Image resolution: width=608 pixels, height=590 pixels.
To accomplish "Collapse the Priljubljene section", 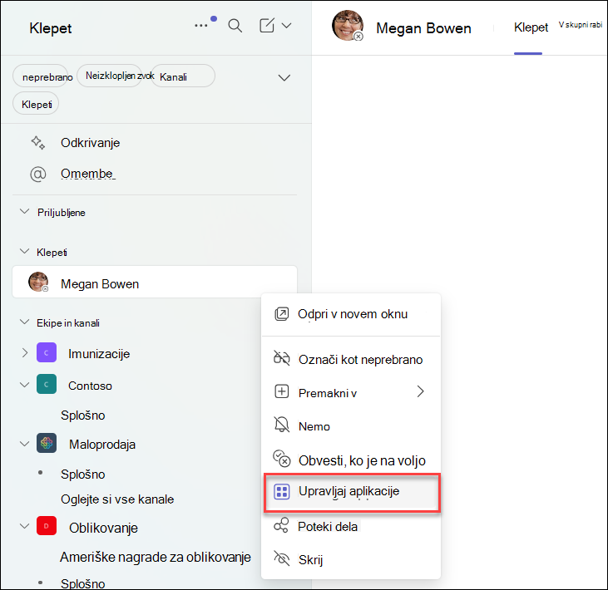I will coord(24,212).
